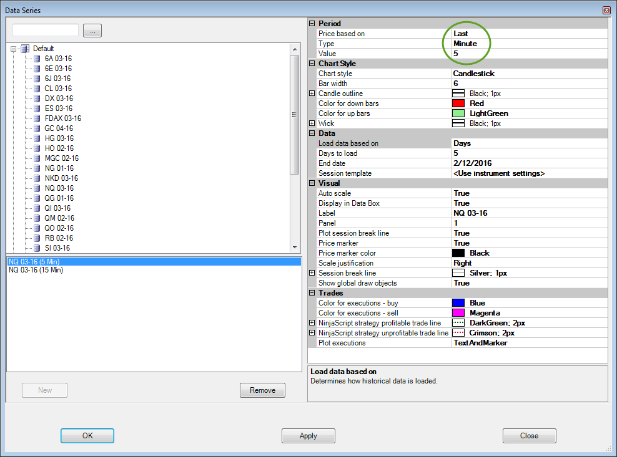
Task: Open the Plot executions TextAndMarker dropdown
Action: [x=529, y=343]
